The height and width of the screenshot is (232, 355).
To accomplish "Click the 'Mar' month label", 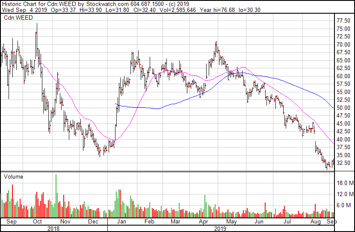I will click(x=175, y=221).
